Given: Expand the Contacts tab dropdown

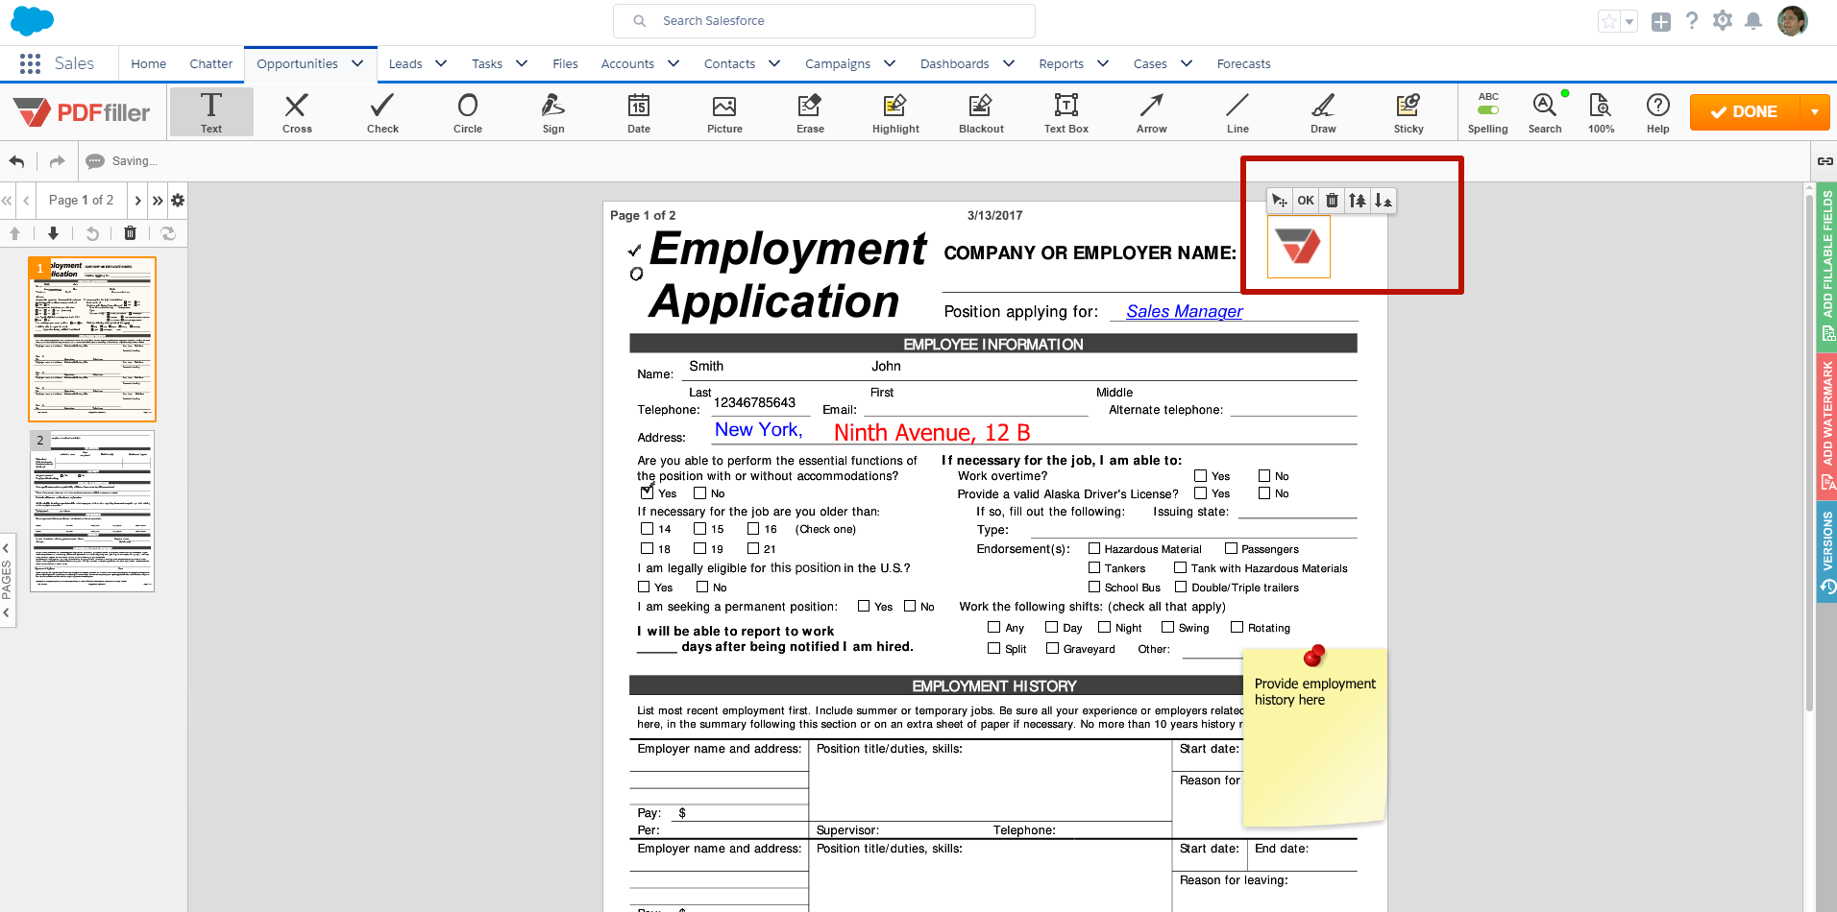Looking at the screenshot, I should click(774, 63).
